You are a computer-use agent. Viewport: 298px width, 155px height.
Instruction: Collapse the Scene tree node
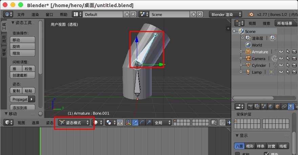234,31
